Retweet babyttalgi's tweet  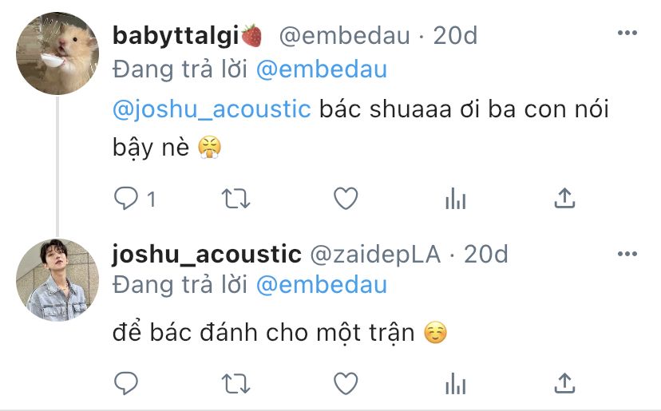[236, 199]
